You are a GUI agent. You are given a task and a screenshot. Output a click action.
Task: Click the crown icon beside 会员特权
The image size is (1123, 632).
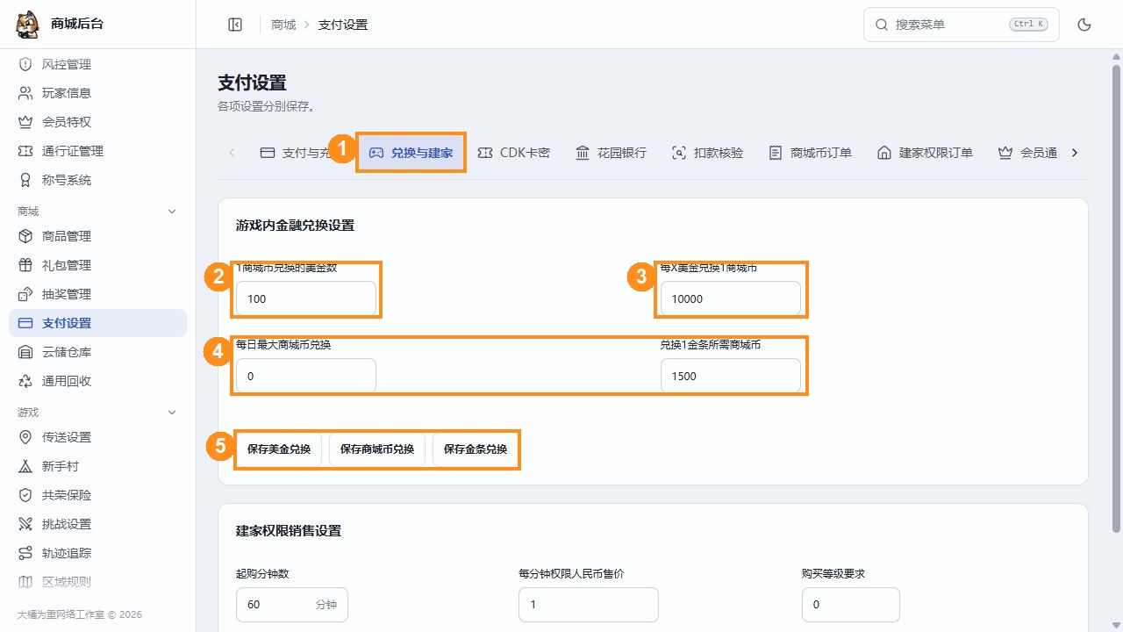click(25, 122)
